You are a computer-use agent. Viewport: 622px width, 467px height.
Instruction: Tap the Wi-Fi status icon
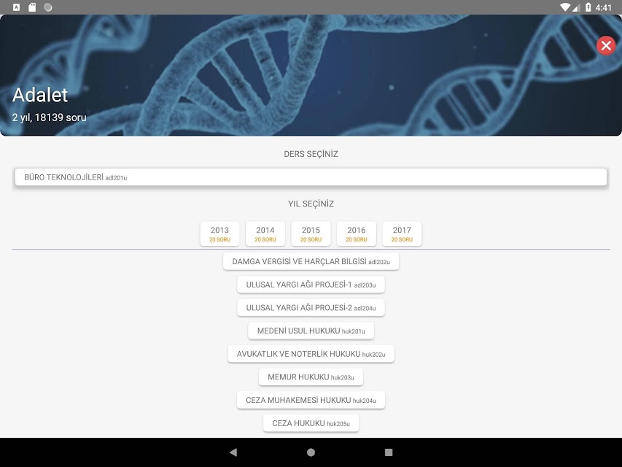coord(565,7)
